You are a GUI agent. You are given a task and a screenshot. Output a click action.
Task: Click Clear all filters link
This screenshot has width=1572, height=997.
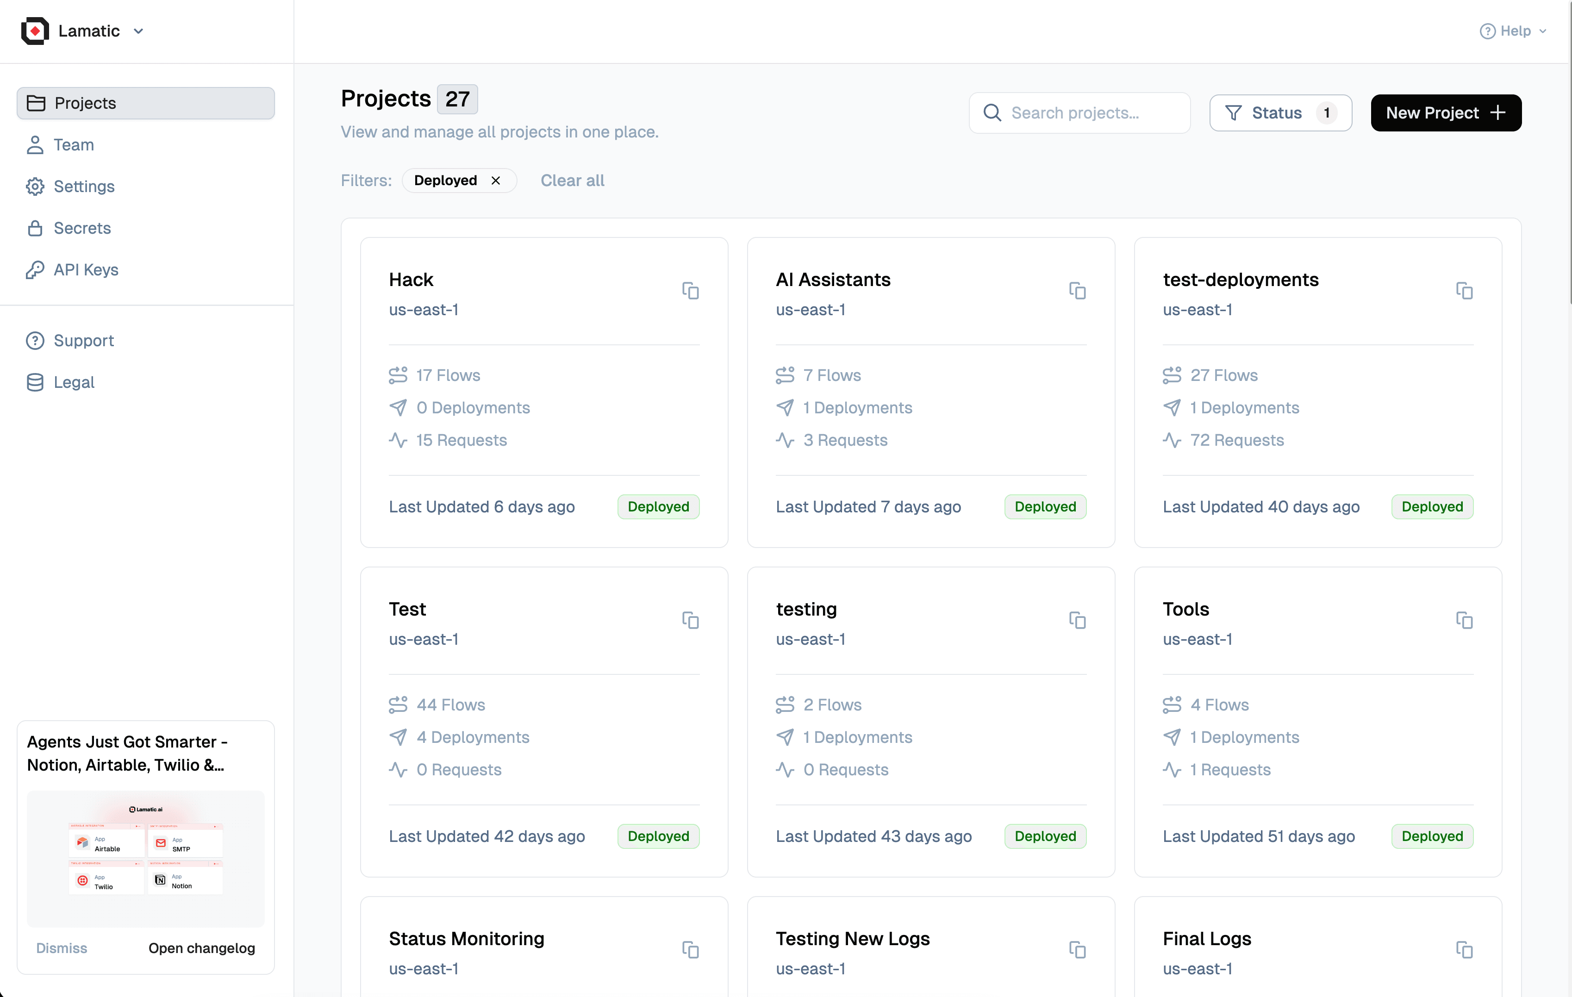point(572,180)
